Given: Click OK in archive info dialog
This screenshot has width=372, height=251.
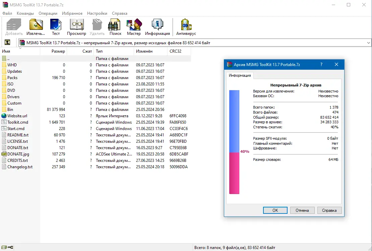Looking at the screenshot, I should pos(275,210).
